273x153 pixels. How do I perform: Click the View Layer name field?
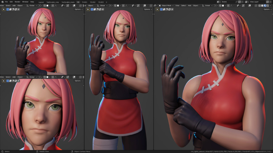(x=257, y=2)
